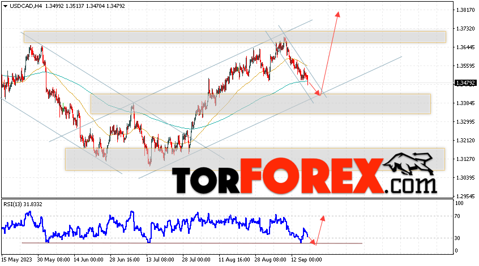This screenshot has width=479, height=266.
Task: Select the 12 Sep 00:00 date label
Action: coord(306,260)
